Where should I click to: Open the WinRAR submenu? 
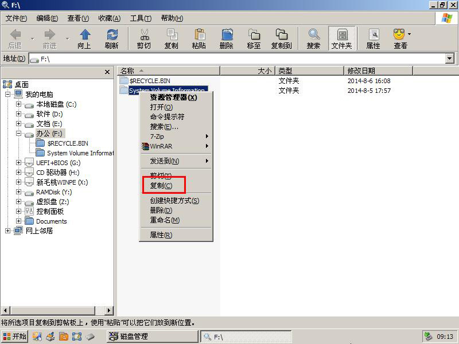(176, 146)
